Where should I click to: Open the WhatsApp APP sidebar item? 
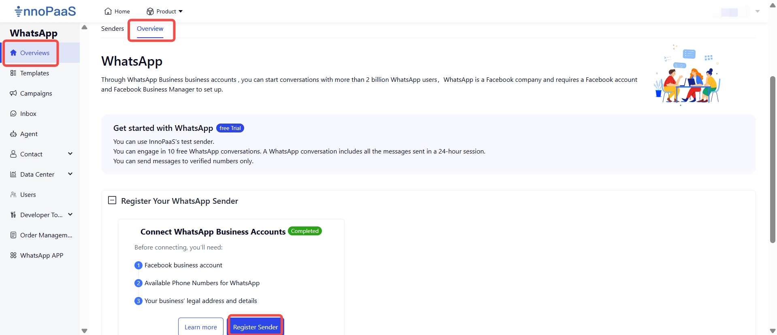[x=40, y=255]
